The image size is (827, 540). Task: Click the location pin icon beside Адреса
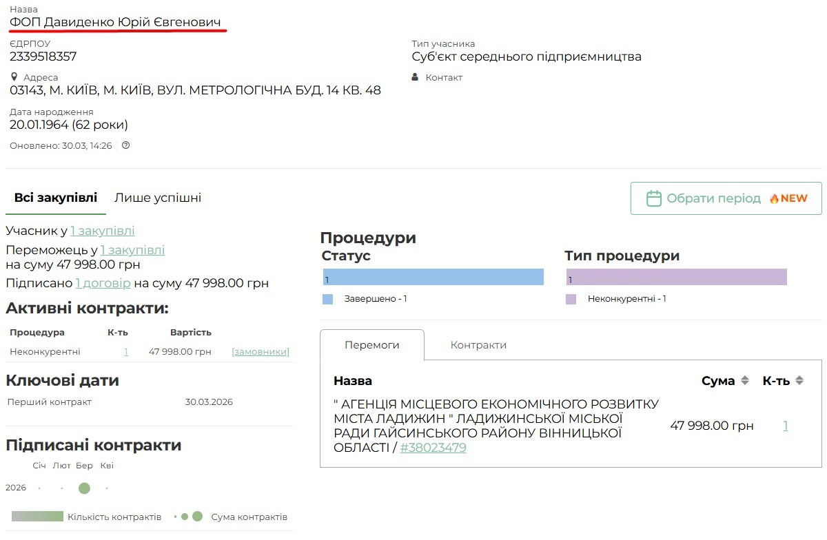coord(14,77)
